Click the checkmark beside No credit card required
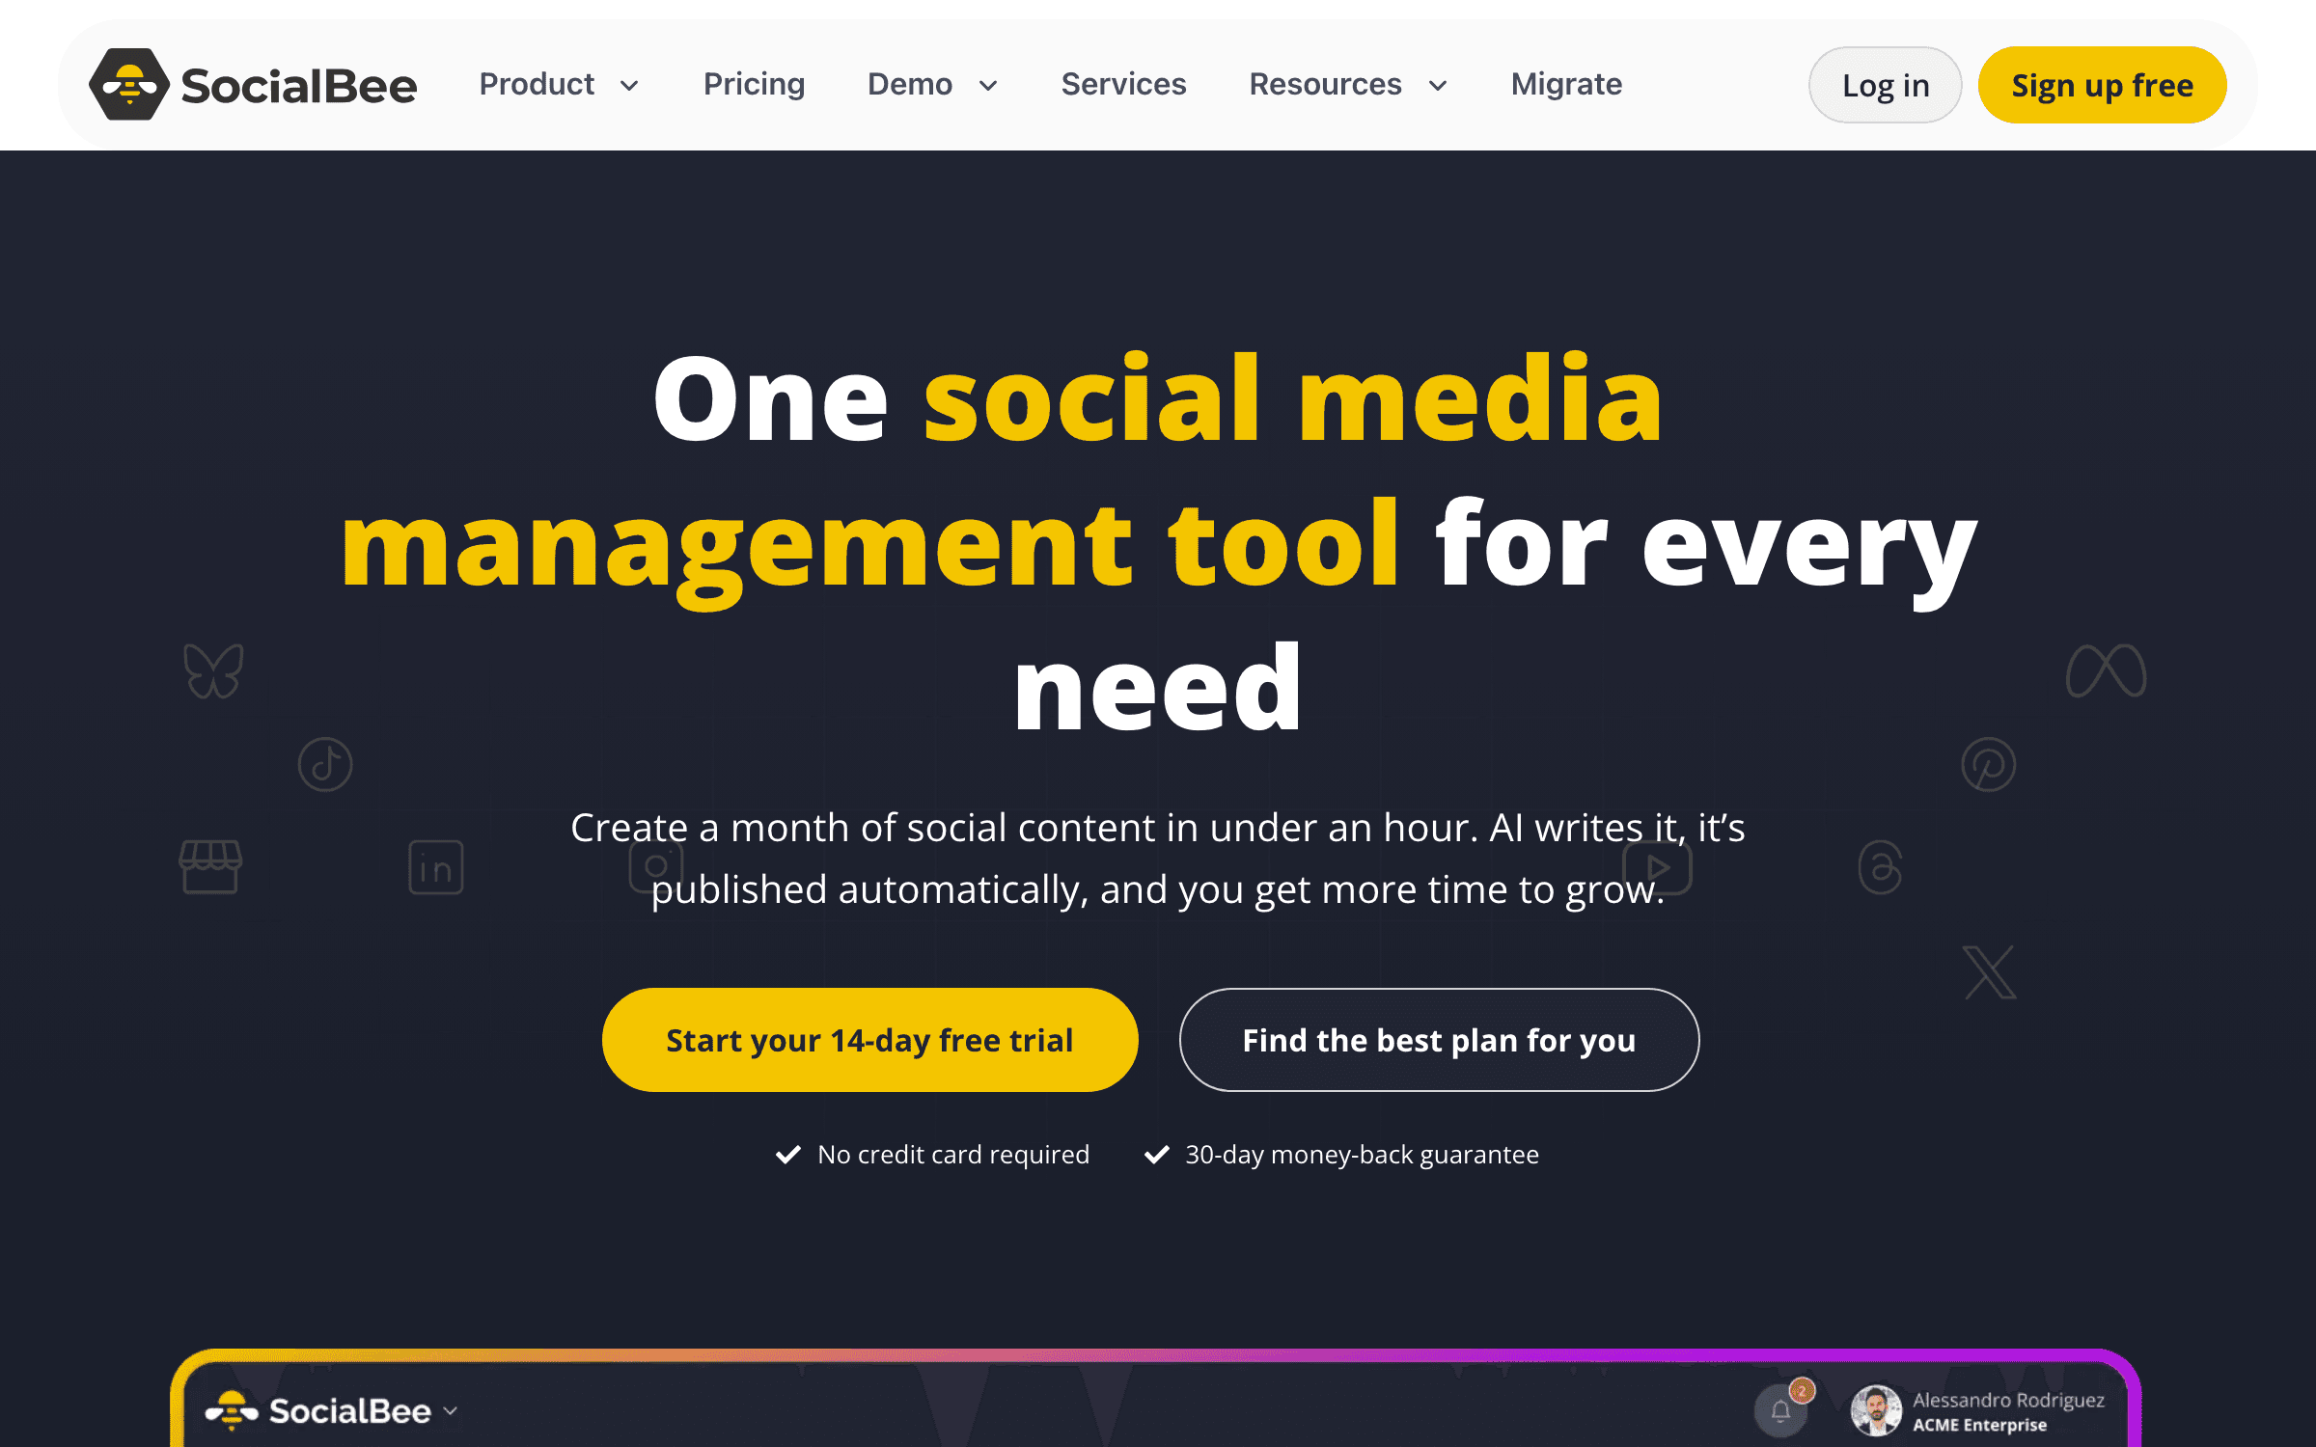Screen dimensions: 2316x1447 [x=788, y=1155]
